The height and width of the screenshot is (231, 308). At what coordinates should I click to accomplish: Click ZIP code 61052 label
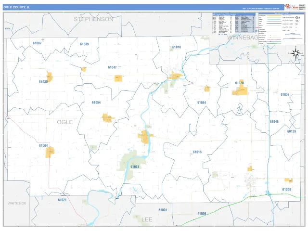(285, 94)
